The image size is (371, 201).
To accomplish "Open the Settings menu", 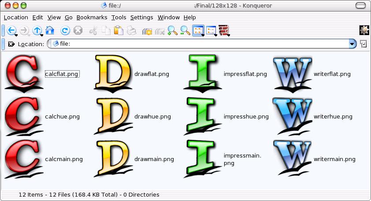I will point(142,18).
